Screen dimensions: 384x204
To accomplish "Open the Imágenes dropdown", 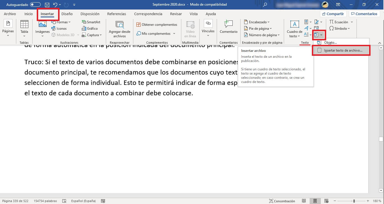I will [x=42, y=29].
